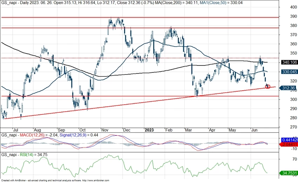
Task: Click the red circle marker on latest candle
Action: click(268, 86)
